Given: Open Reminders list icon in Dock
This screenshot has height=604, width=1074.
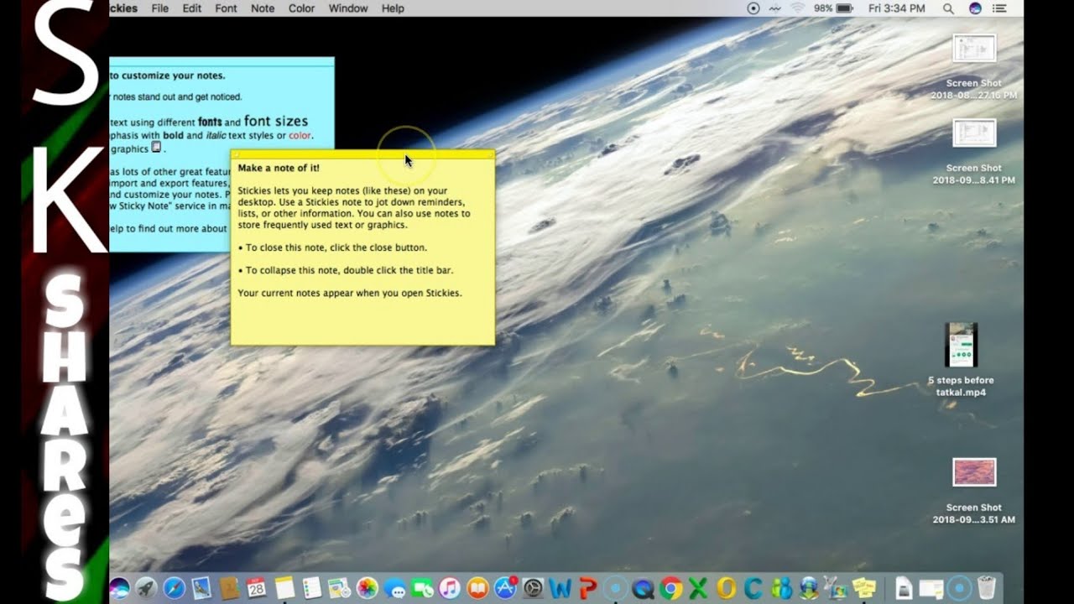Looking at the screenshot, I should (312, 588).
